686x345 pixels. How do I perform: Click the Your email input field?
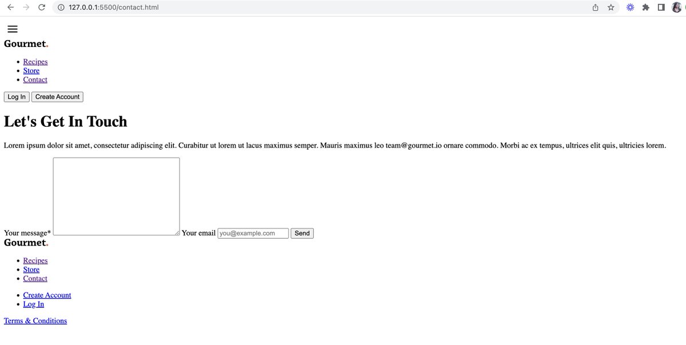(x=253, y=233)
